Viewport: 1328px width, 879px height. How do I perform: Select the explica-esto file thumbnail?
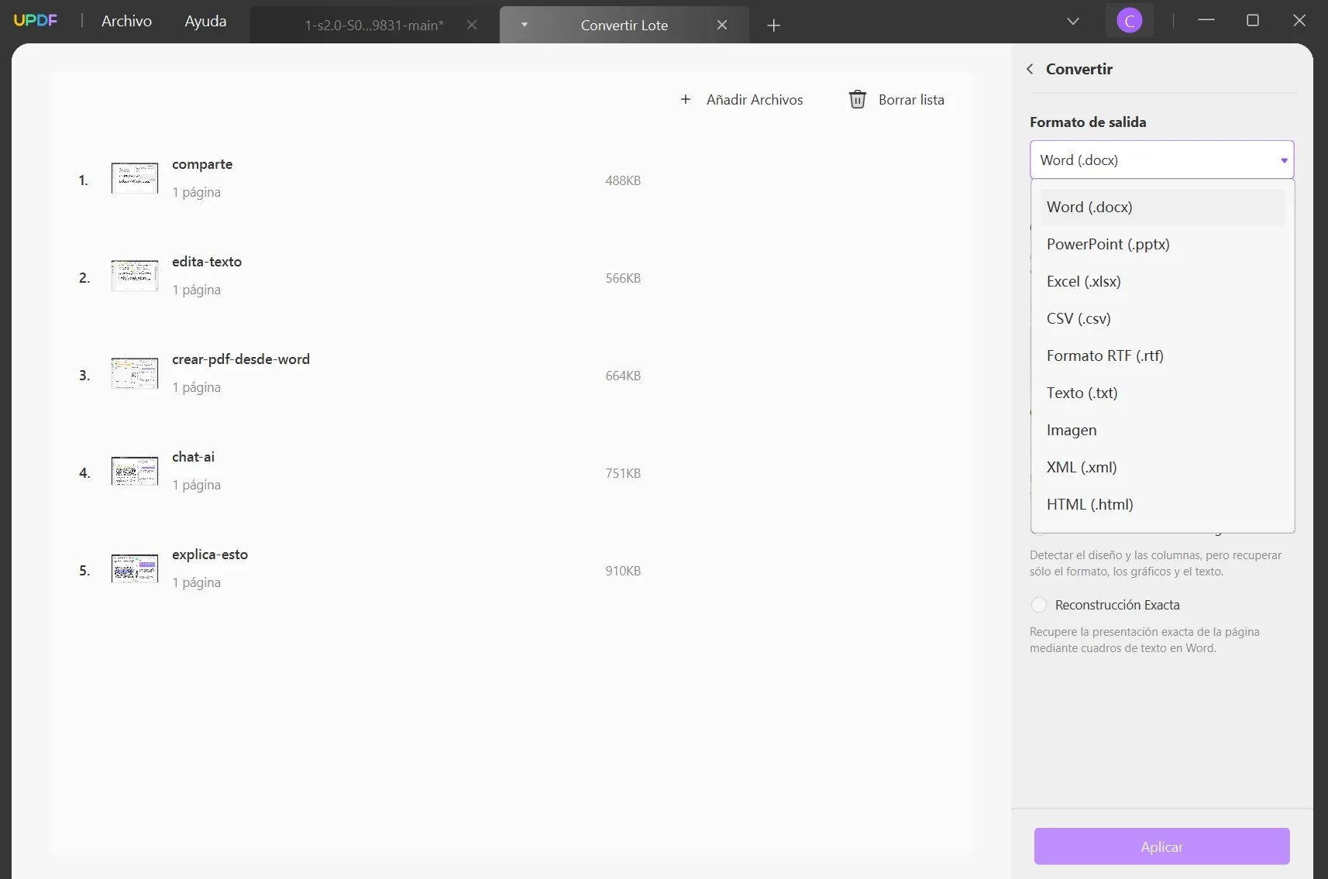(135, 568)
